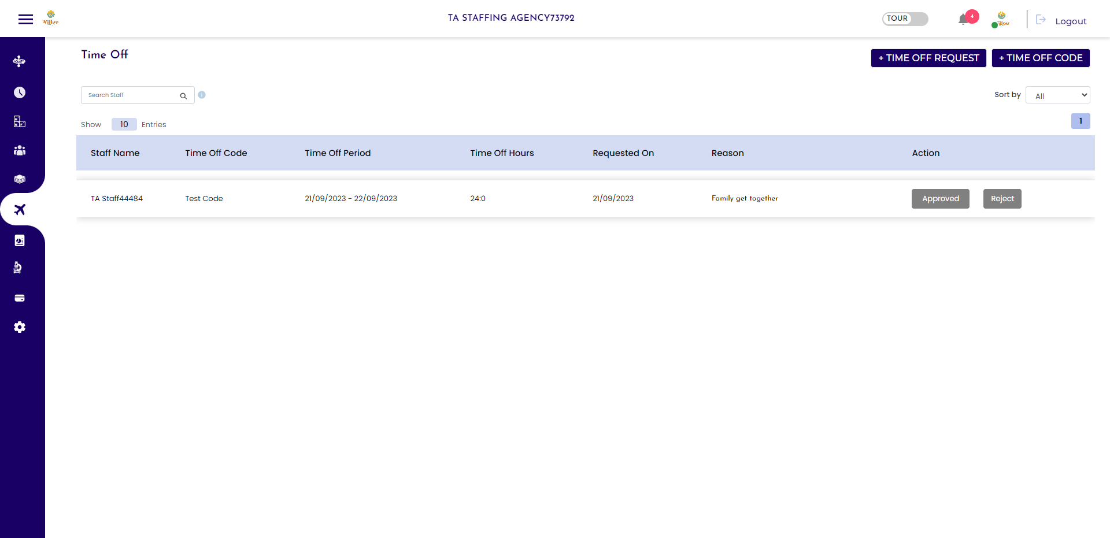Open the settings gear in the sidebar

pyautogui.click(x=19, y=327)
